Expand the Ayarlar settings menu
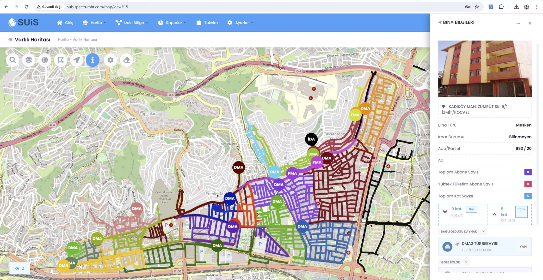 241,23
